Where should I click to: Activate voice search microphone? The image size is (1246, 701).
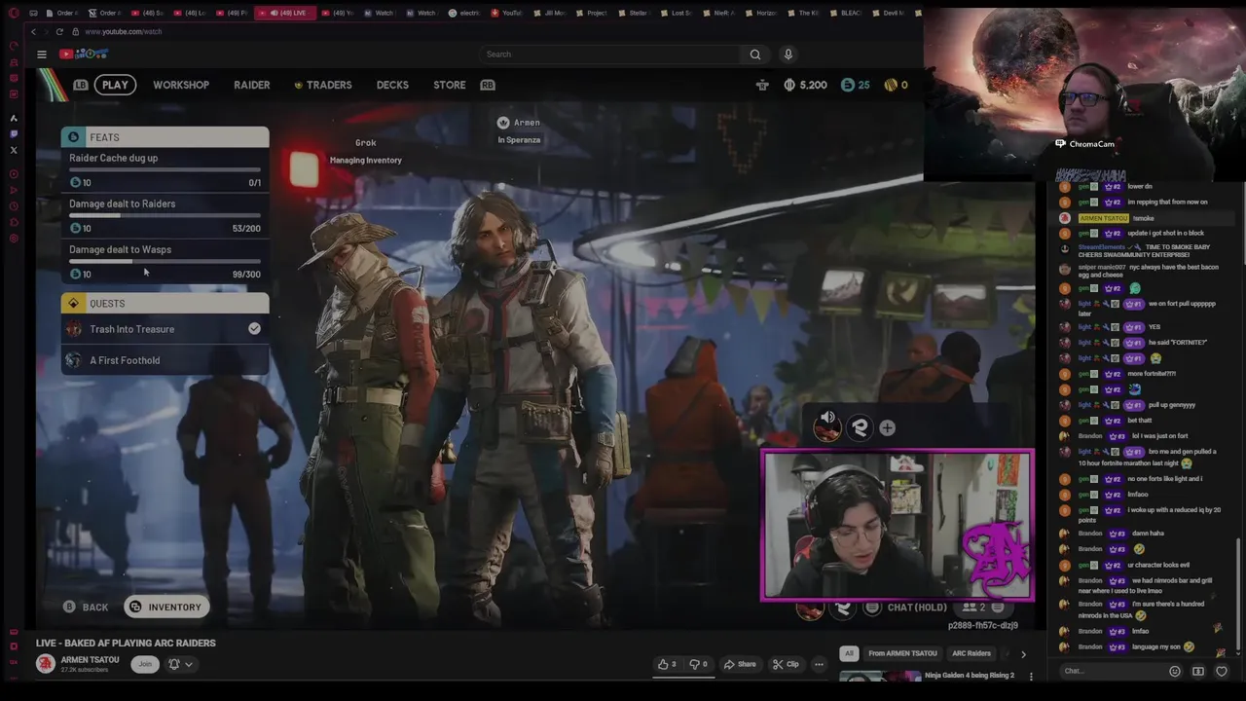tap(788, 55)
